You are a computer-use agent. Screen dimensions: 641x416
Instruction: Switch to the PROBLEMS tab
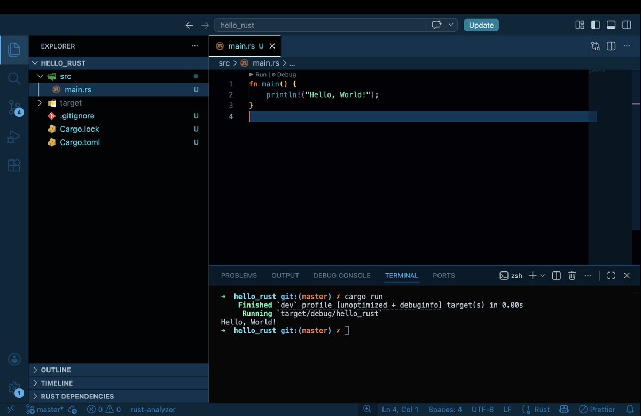coord(239,276)
